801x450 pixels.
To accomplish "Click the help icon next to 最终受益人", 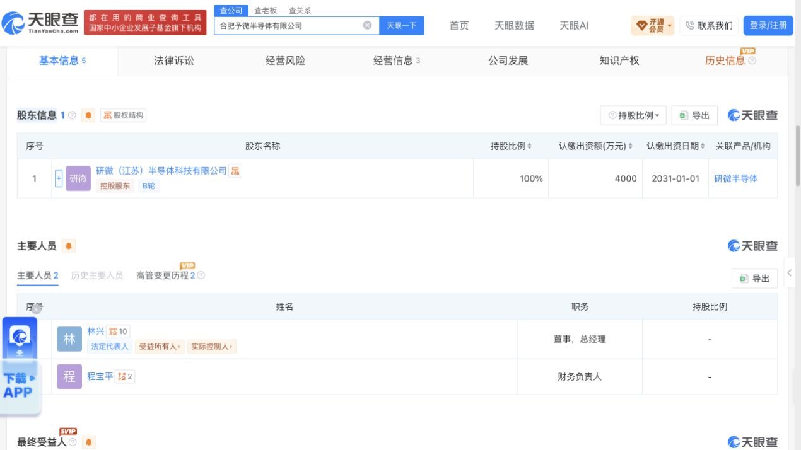I will pos(73,442).
